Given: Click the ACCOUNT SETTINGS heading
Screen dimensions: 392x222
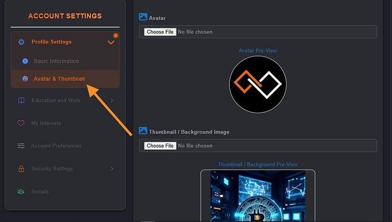Looking at the screenshot, I should (x=65, y=16).
